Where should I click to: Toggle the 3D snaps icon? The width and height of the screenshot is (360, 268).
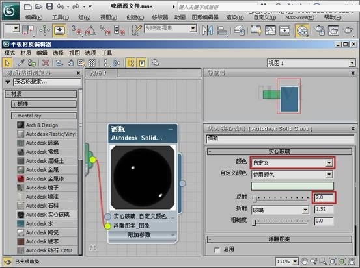(76, 30)
